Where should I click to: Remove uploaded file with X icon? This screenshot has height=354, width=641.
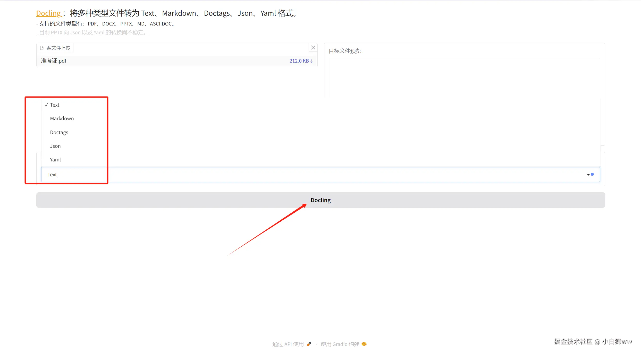pyautogui.click(x=313, y=48)
